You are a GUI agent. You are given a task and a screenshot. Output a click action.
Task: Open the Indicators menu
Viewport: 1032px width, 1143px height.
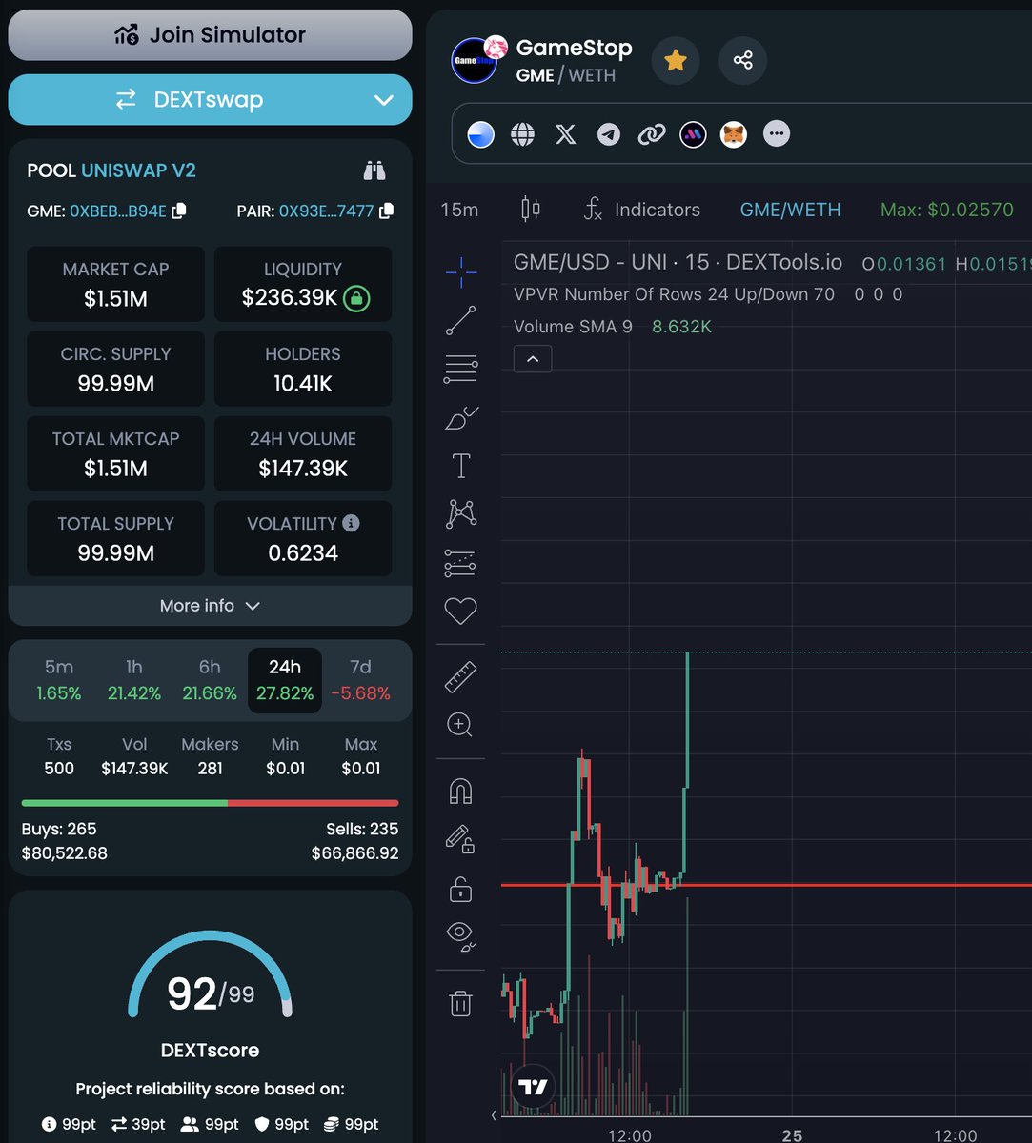(643, 210)
